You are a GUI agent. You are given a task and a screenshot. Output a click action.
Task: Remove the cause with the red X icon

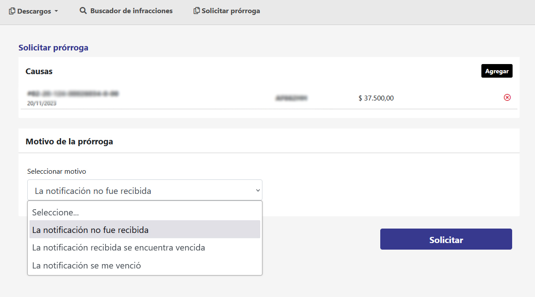pyautogui.click(x=507, y=97)
